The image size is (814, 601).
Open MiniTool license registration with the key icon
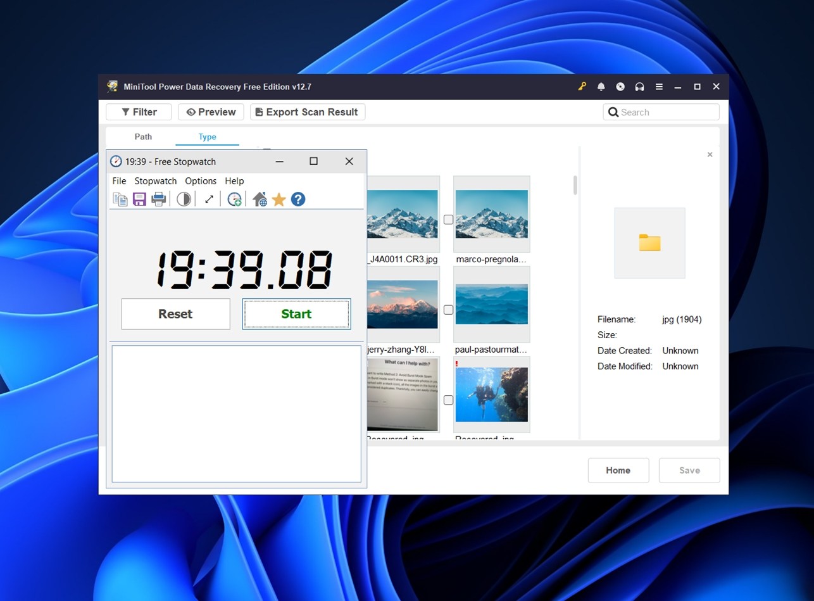[582, 87]
